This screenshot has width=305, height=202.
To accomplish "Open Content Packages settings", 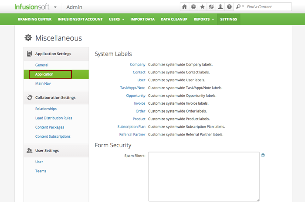I will [50, 127].
